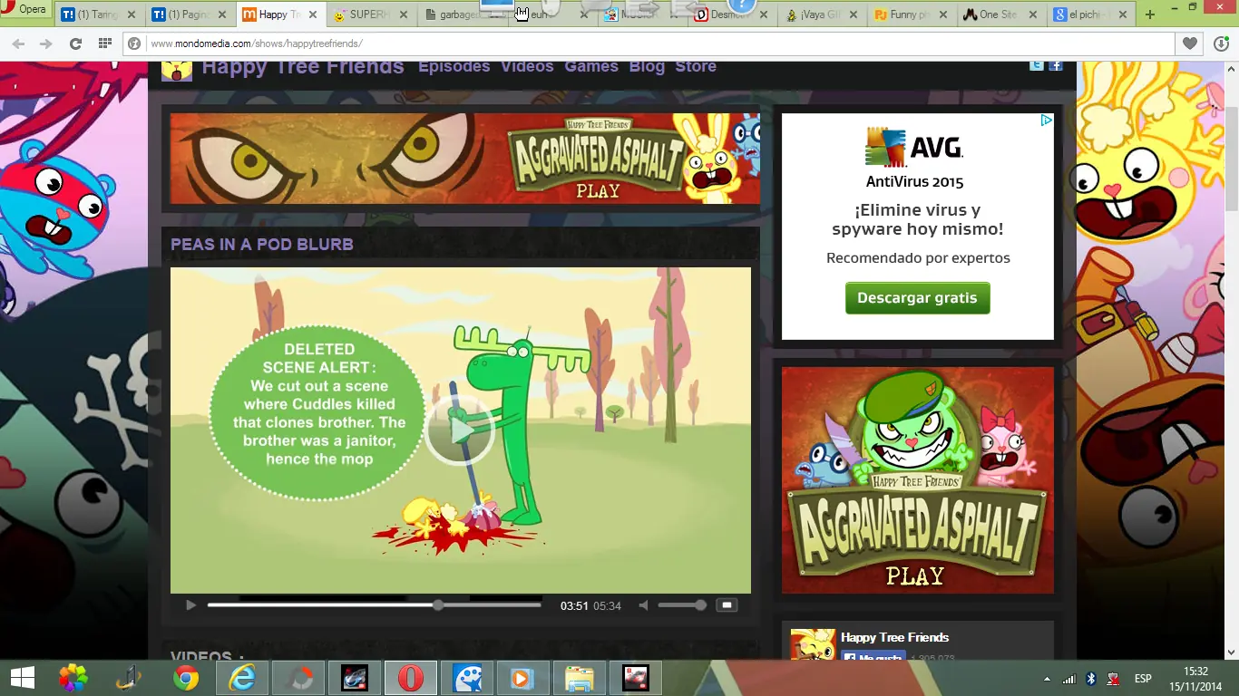This screenshot has width=1239, height=696.
Task: Open the network signal tray icon
Action: click(1069, 679)
